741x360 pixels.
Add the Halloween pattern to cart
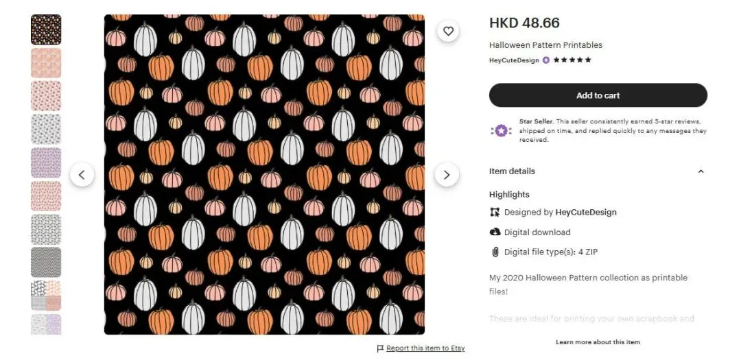tap(598, 95)
